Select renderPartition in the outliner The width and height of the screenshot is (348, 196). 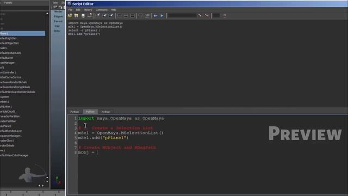[8, 121]
